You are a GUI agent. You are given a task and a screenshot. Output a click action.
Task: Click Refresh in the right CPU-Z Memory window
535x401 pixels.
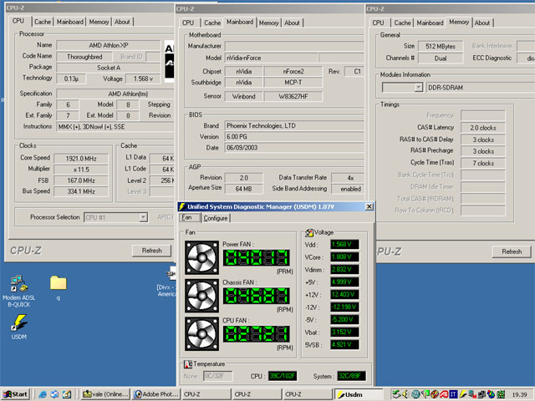point(512,251)
